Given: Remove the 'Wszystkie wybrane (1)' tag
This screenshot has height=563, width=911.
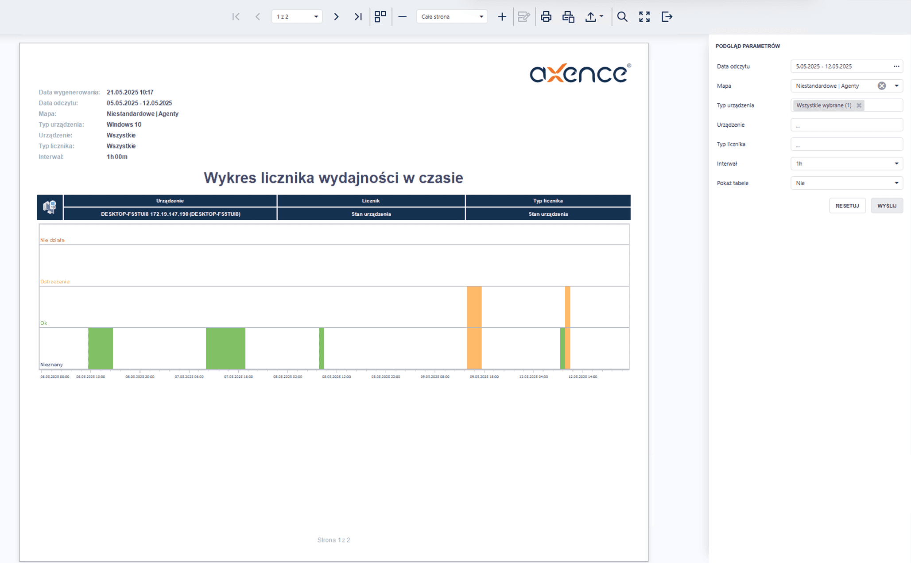Looking at the screenshot, I should pos(859,105).
